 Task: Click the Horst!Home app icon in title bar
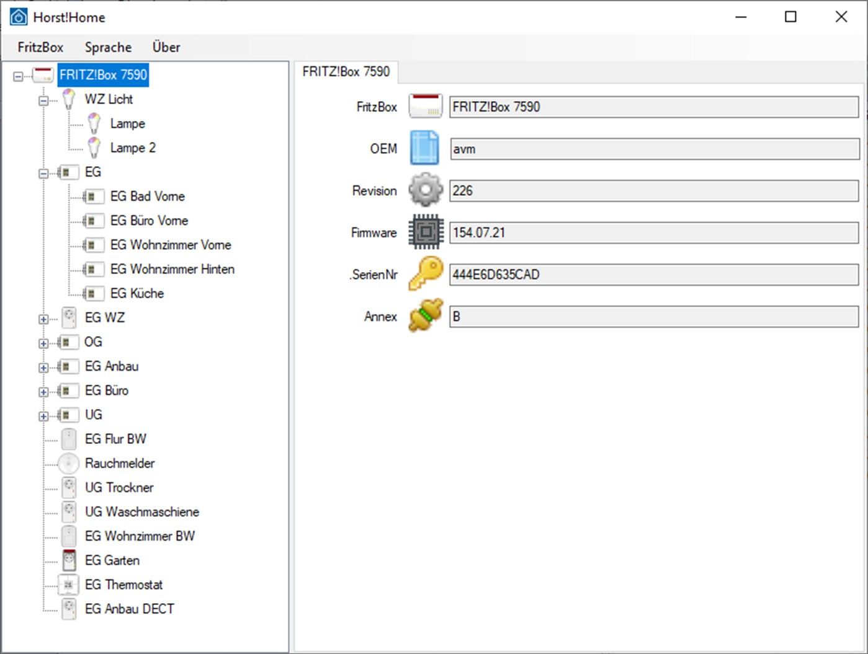coord(19,17)
